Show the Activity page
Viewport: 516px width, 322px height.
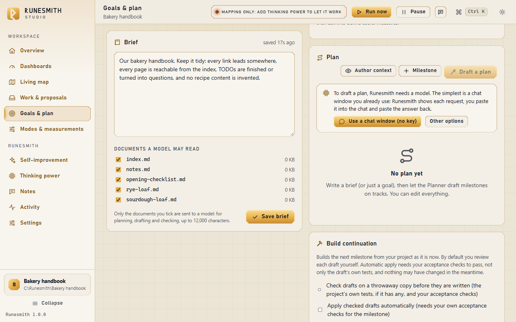click(x=47, y=207)
